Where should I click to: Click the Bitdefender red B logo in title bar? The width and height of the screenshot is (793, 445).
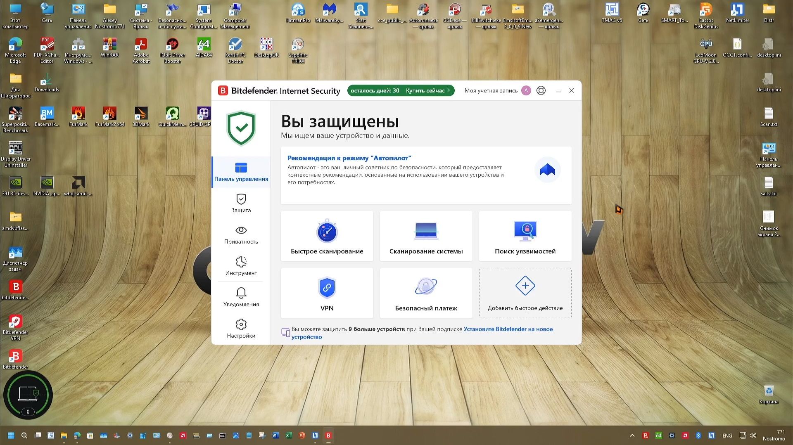(223, 91)
